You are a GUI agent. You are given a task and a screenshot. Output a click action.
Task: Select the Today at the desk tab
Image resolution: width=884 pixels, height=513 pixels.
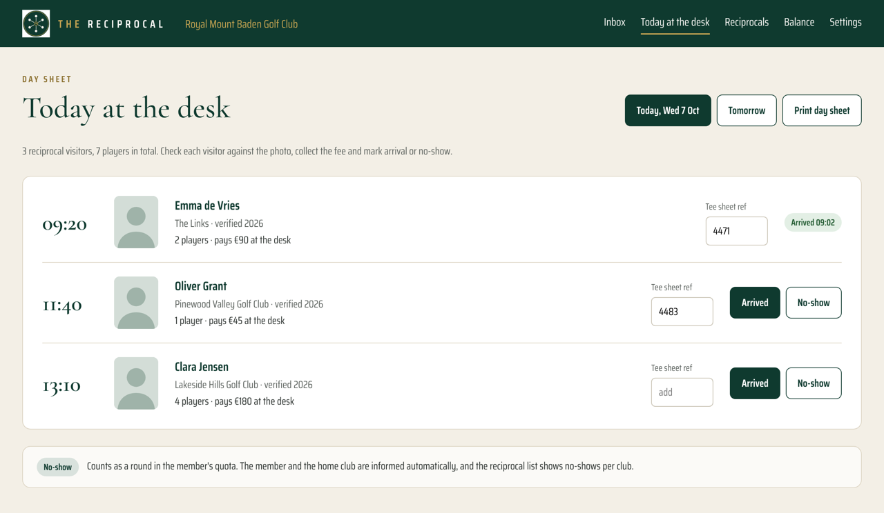(675, 22)
